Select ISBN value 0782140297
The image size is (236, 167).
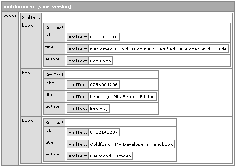[104, 132]
